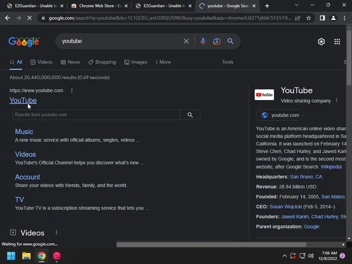352x264 pixels.
Task: Select the News search tab
Action: tap(70, 62)
